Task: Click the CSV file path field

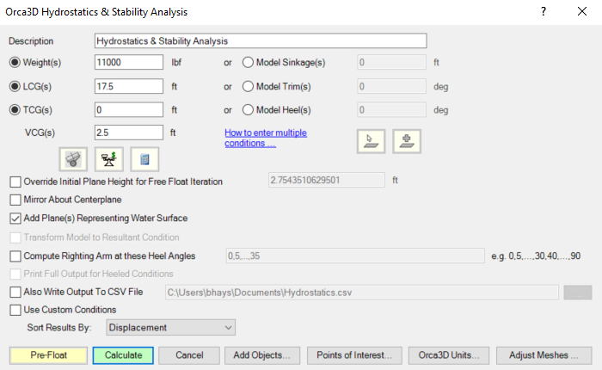Action: coord(362,293)
